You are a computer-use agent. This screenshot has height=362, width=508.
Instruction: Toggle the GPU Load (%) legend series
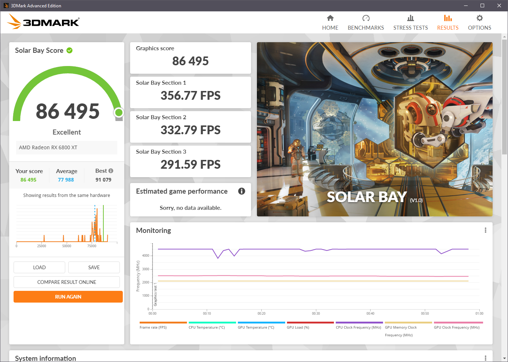point(310,325)
